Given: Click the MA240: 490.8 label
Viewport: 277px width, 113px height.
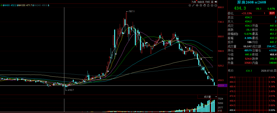Looking at the screenshot, I should point(41,5).
